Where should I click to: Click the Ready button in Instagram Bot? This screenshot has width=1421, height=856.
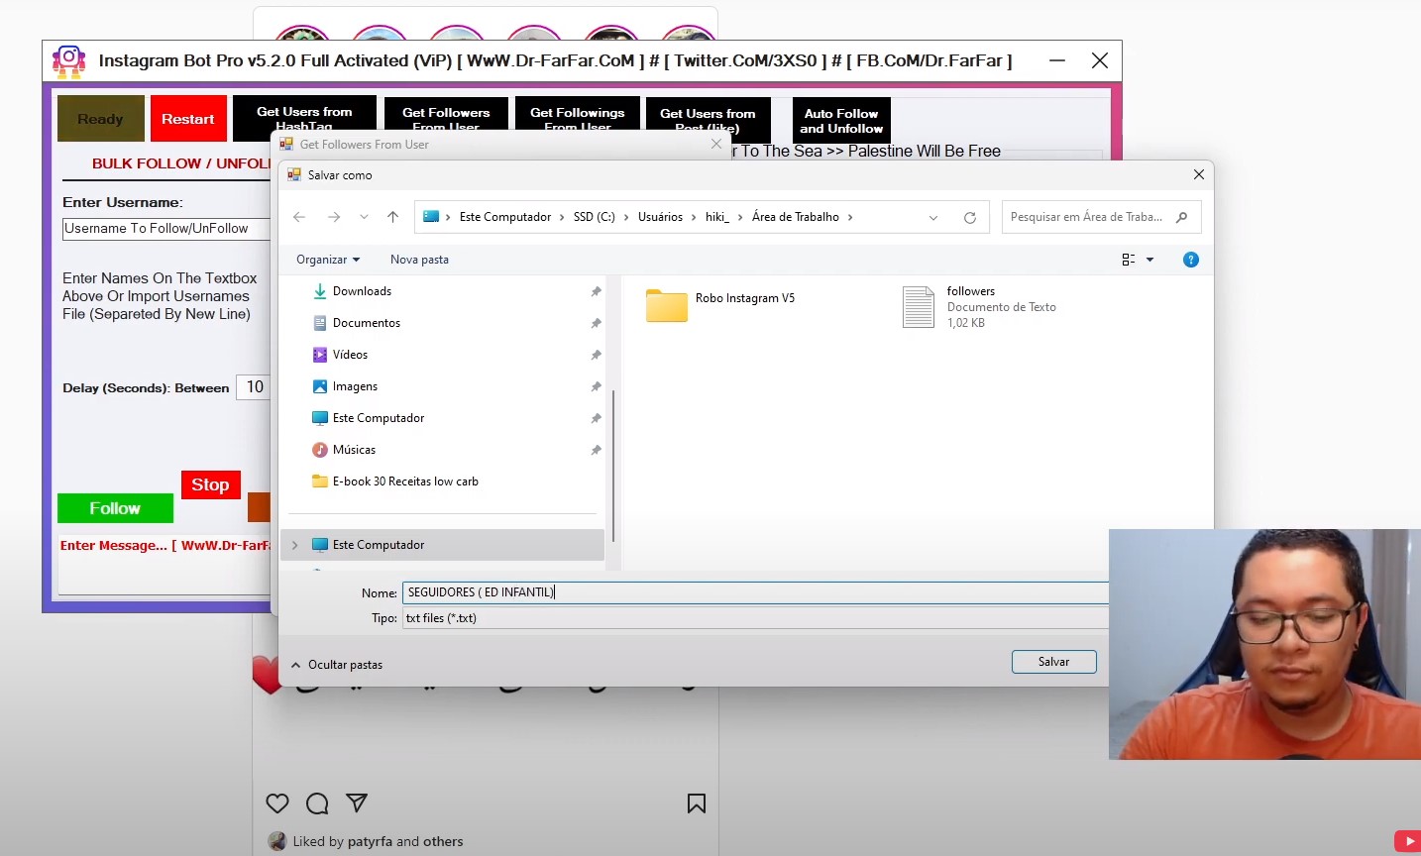(x=101, y=119)
